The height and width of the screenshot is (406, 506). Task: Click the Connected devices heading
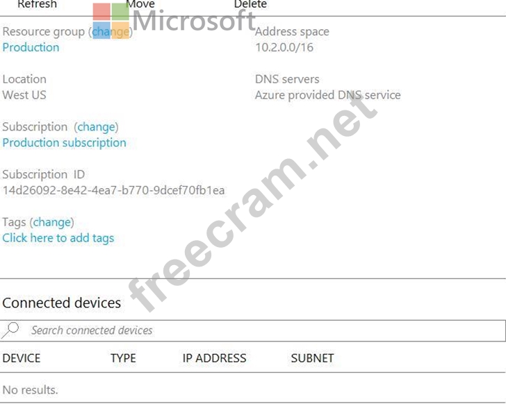pos(62,303)
